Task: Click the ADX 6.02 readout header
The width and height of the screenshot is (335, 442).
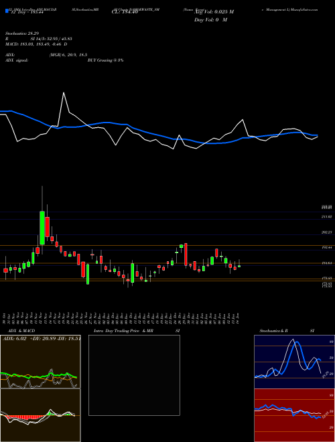Action: click(42, 339)
